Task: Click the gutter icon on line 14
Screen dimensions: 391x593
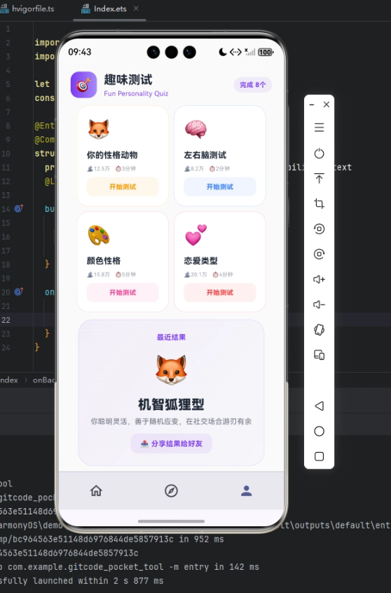Action: coord(19,208)
